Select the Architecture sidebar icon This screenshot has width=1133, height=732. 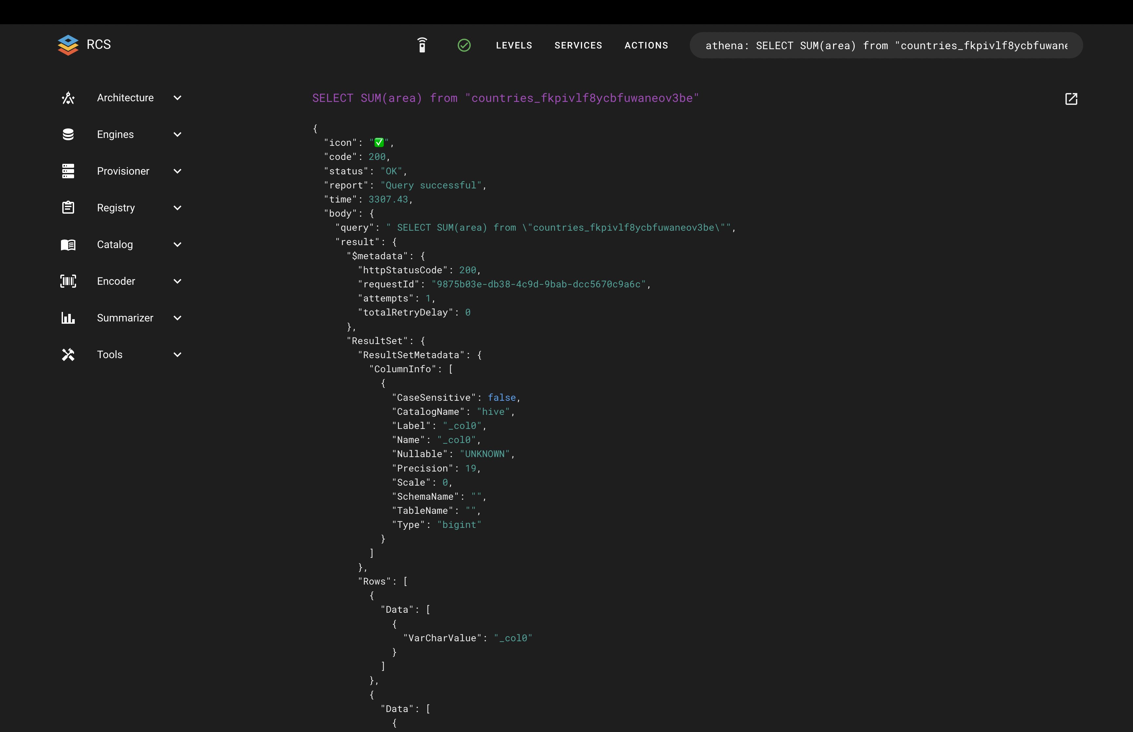68,97
